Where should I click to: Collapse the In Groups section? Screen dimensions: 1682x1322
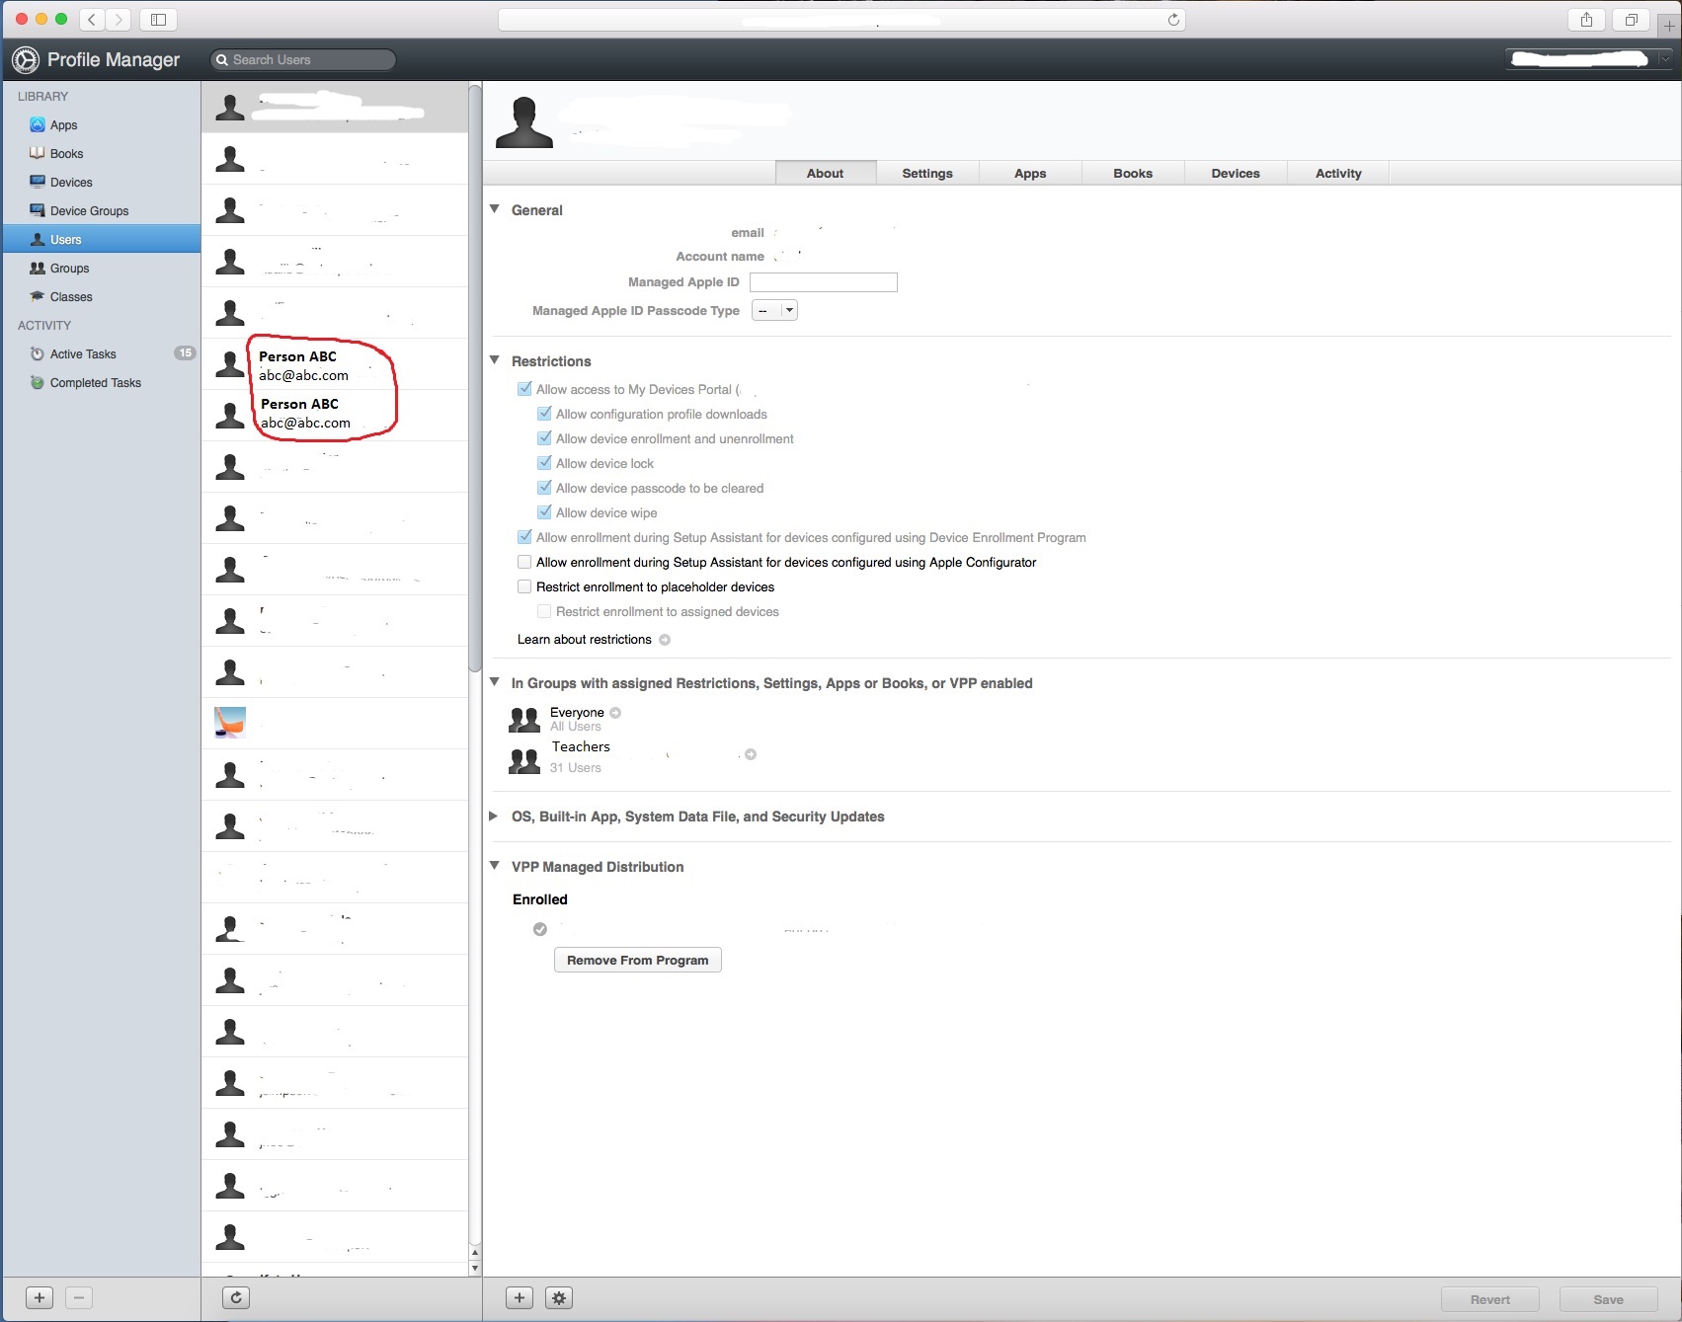[495, 682]
